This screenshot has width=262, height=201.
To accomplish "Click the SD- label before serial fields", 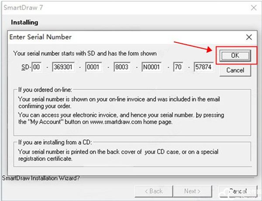I will (26, 67).
